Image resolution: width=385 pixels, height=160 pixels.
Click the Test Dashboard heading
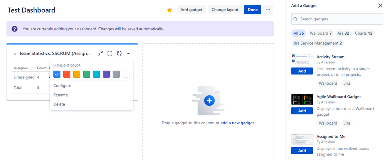click(32, 10)
